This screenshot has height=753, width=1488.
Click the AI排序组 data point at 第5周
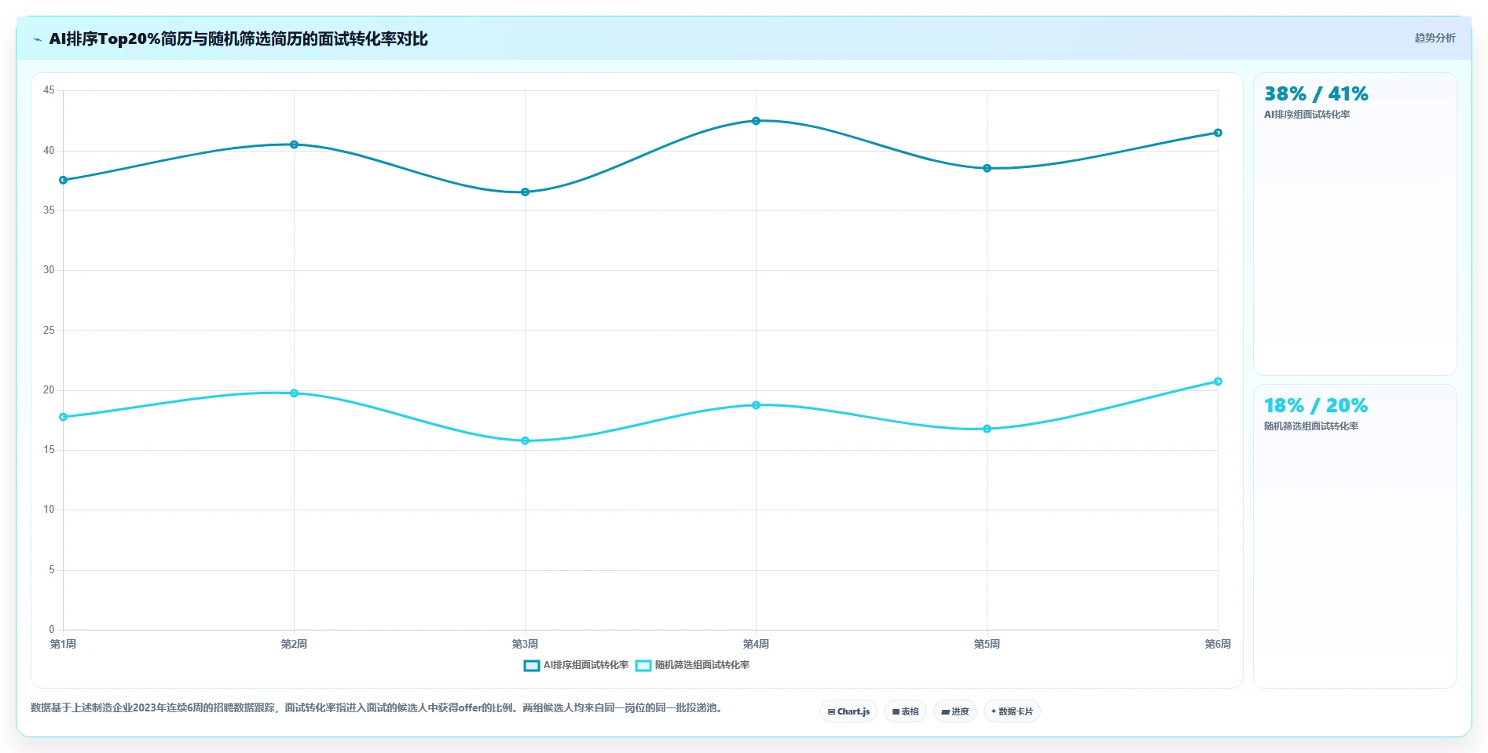(988, 169)
